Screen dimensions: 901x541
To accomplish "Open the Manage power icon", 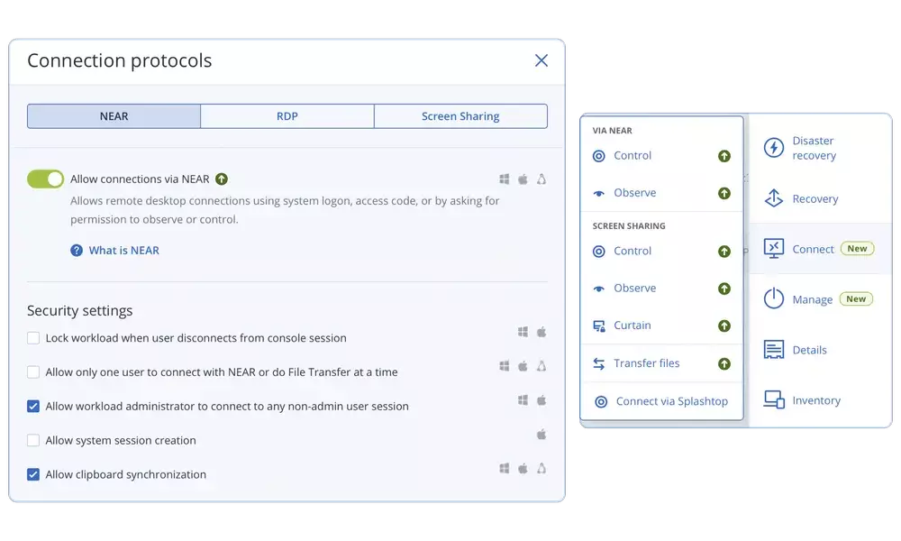I will coord(773,299).
